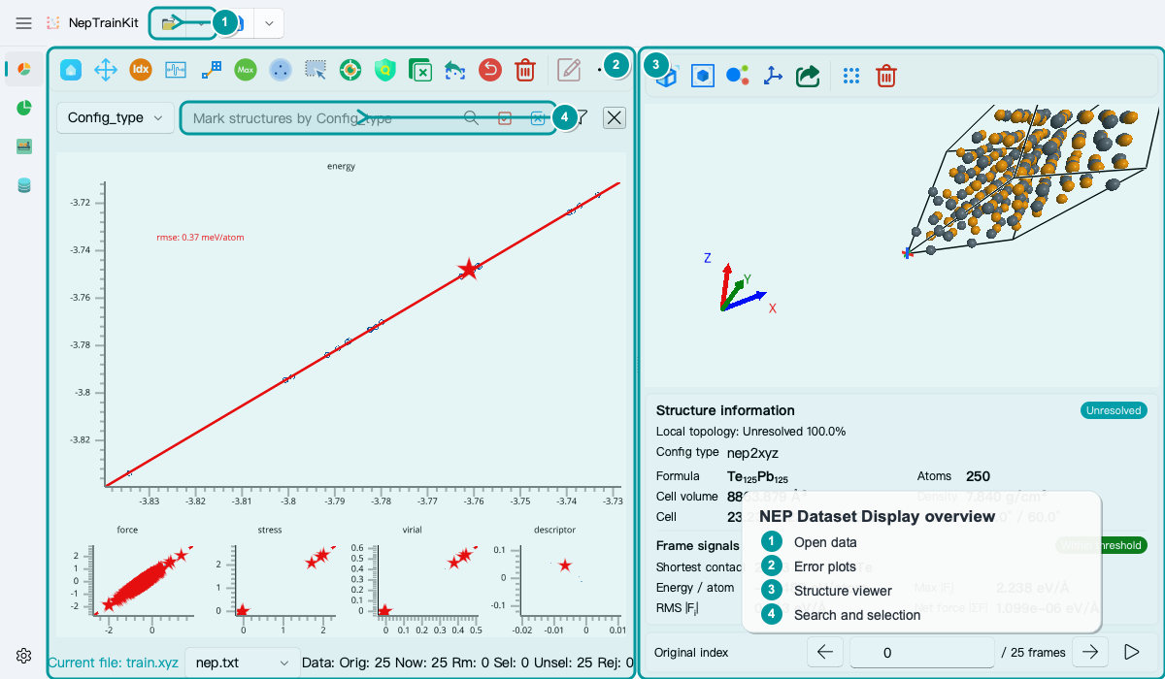1165x679 pixels.
Task: Click inside the 3D atom structure view
Action: (903, 247)
